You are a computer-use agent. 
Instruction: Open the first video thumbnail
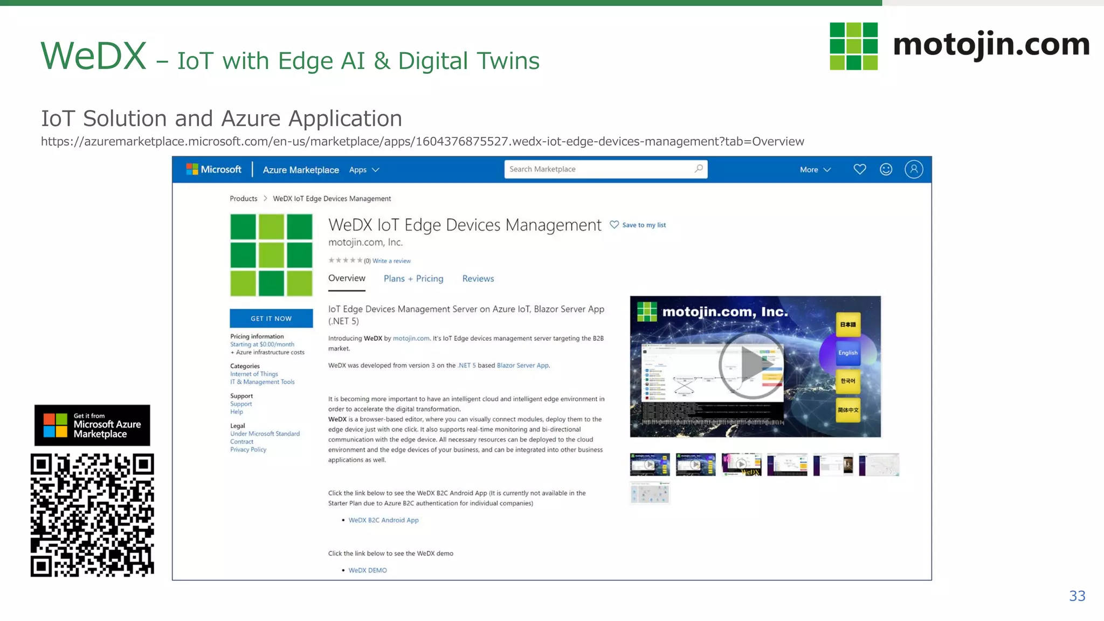click(650, 465)
